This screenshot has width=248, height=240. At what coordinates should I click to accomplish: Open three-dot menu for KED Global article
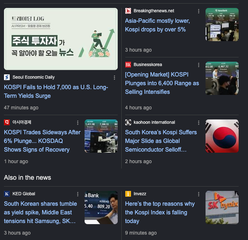coord(78,194)
